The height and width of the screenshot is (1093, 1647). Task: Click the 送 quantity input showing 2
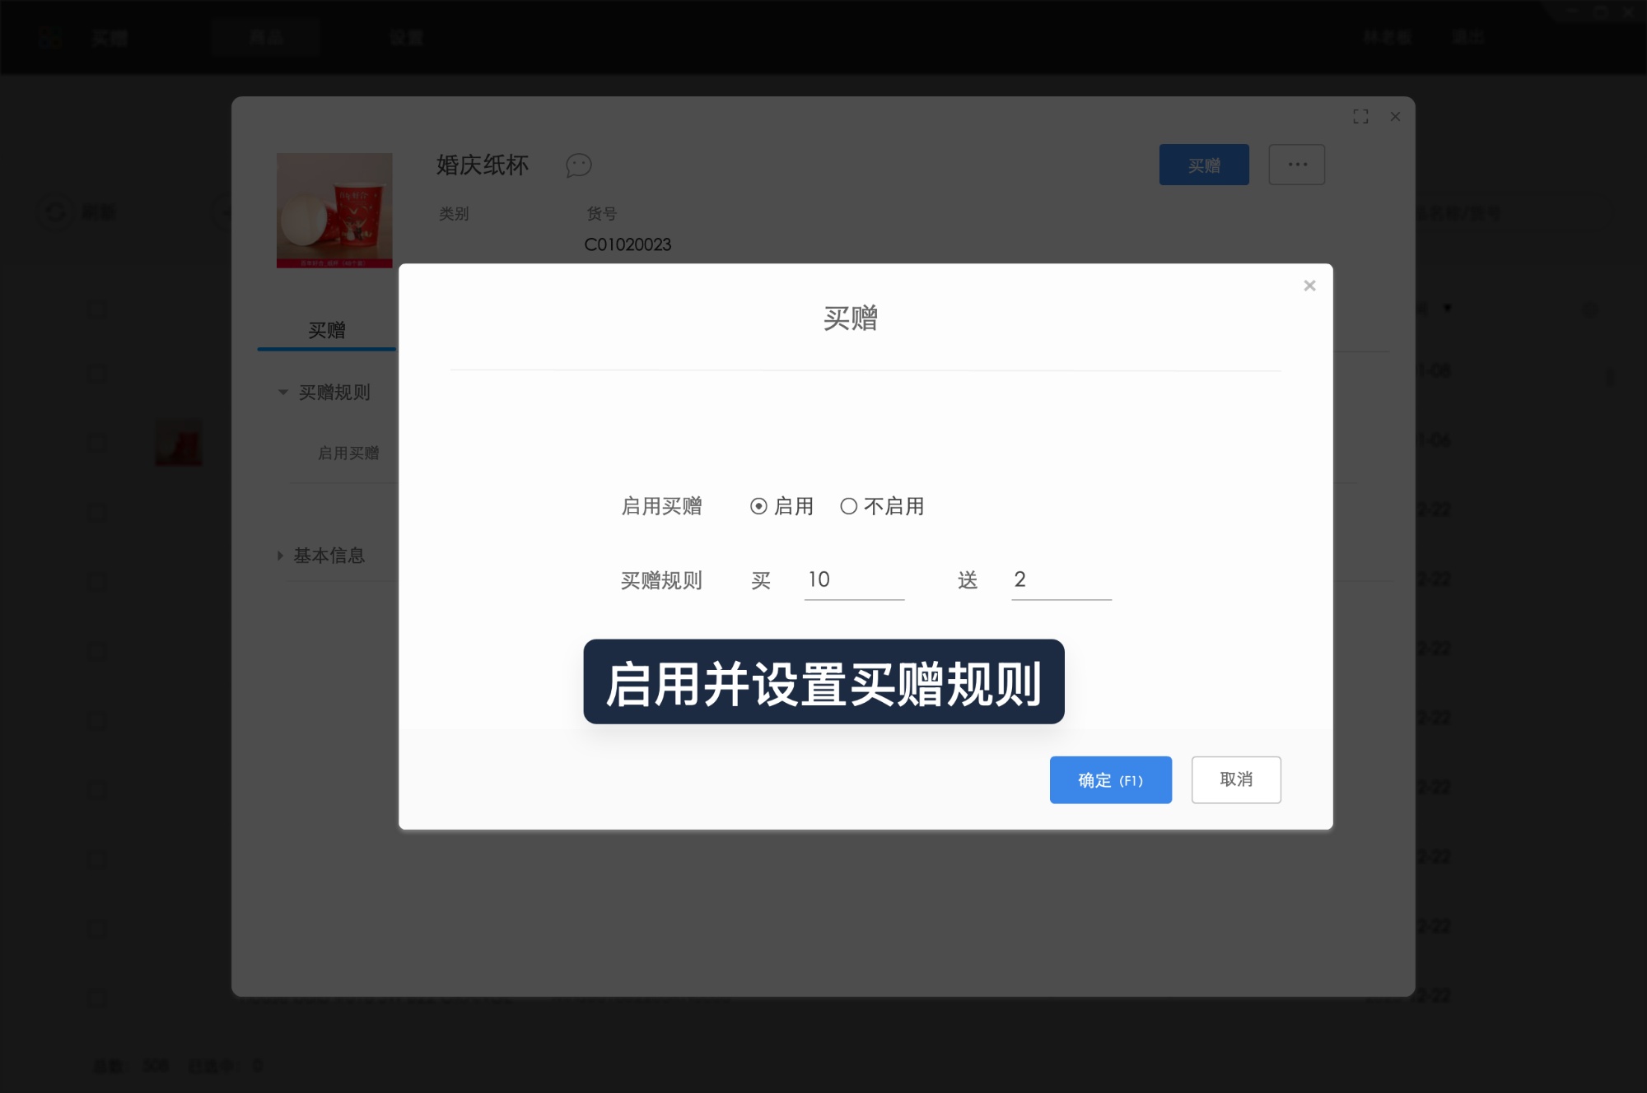click(x=1061, y=580)
